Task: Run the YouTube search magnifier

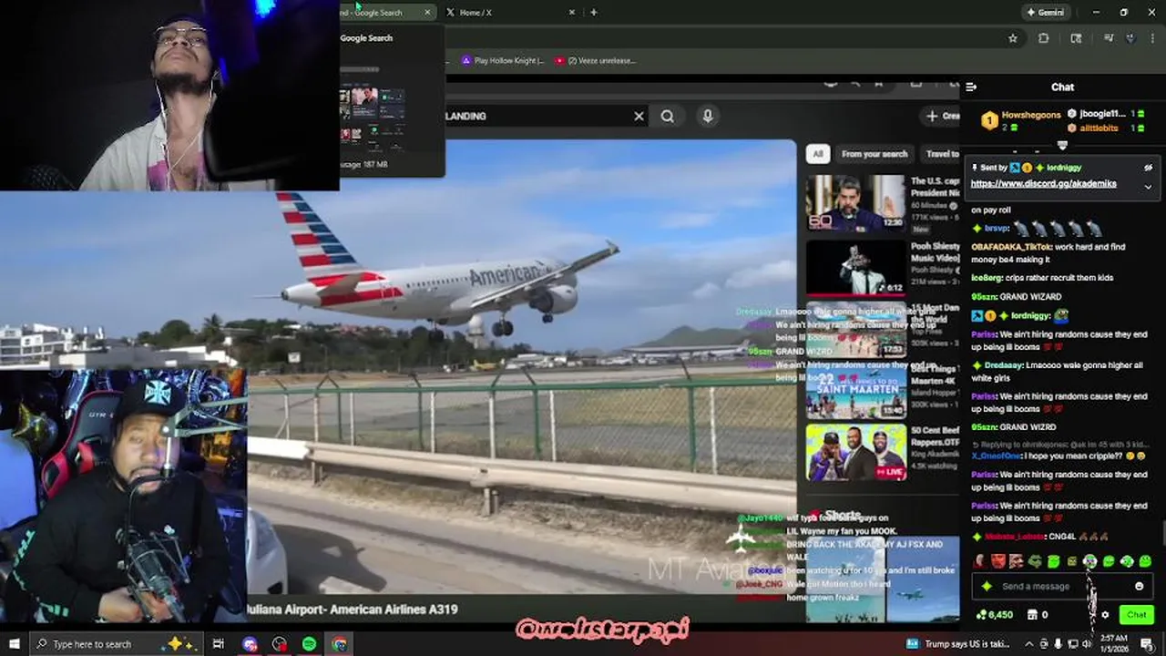Action: click(x=668, y=116)
